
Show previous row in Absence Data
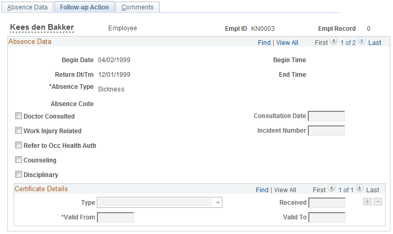point(333,41)
